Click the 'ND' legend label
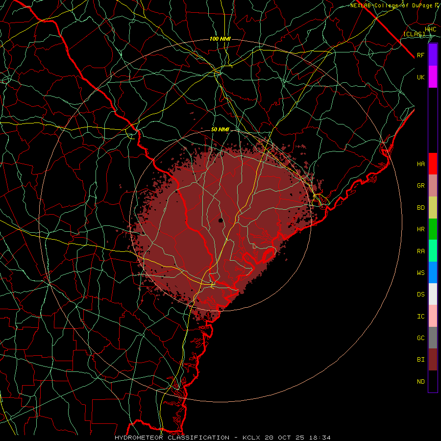This screenshot has width=441, height=441. (x=421, y=382)
